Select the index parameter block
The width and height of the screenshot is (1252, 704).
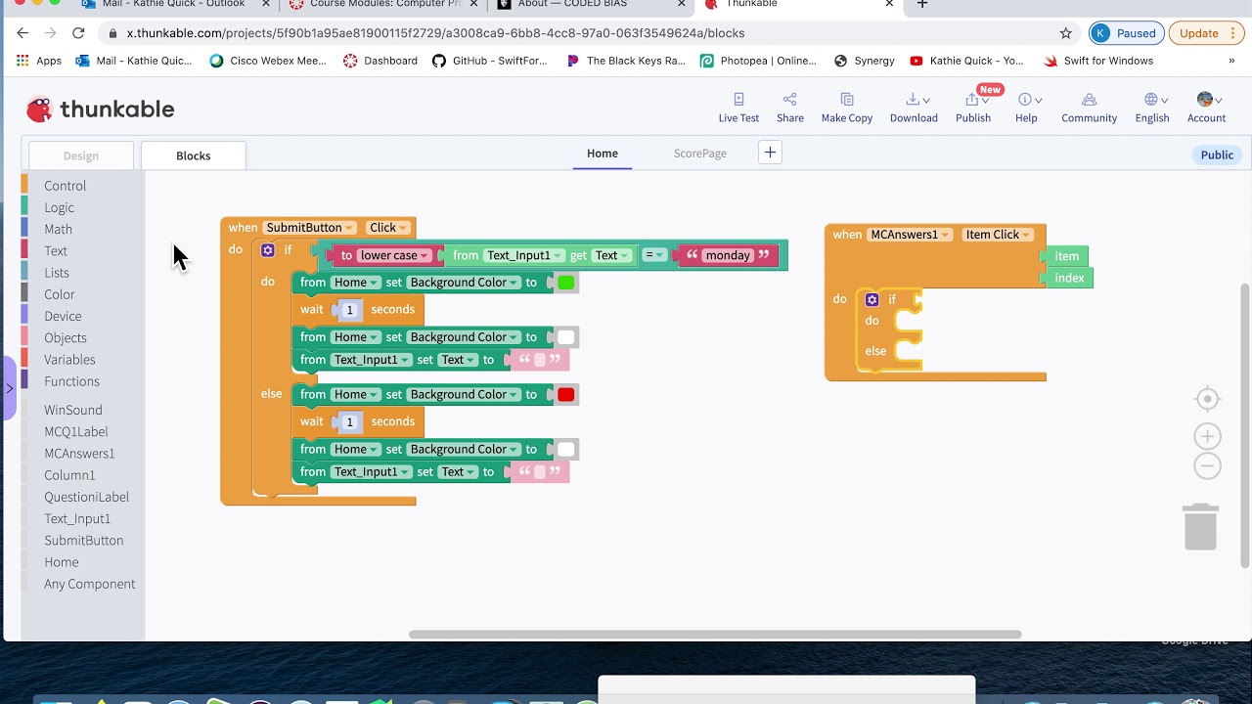click(1068, 278)
